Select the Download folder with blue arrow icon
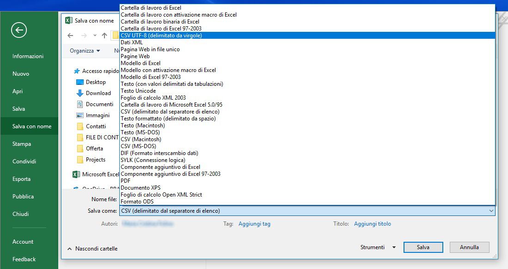Image resolution: width=508 pixels, height=269 pixels. click(80, 93)
